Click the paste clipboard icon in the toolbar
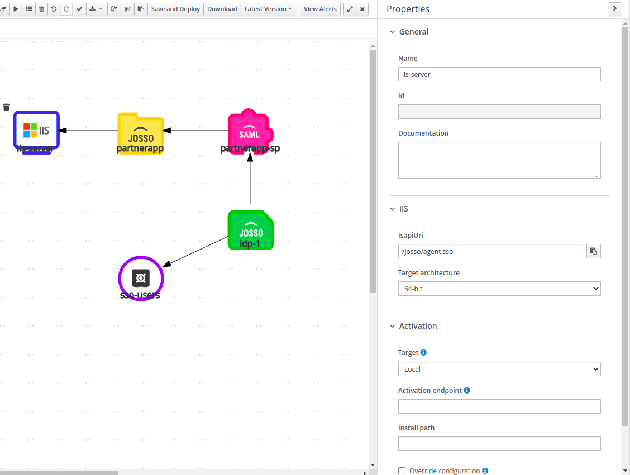 pyautogui.click(x=141, y=9)
